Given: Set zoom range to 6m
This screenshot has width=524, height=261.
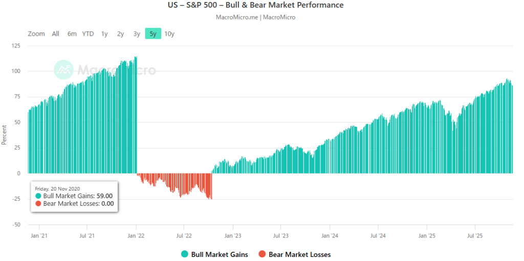Looking at the screenshot, I should click(72, 34).
